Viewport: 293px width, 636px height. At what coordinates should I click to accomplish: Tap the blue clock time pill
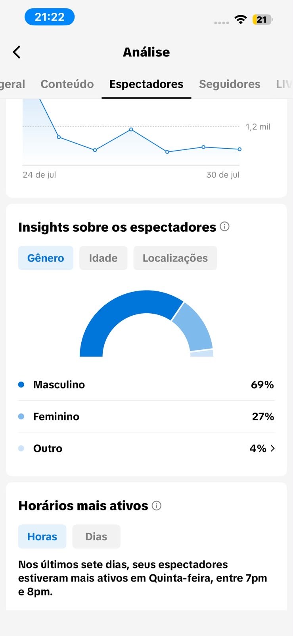click(x=50, y=17)
